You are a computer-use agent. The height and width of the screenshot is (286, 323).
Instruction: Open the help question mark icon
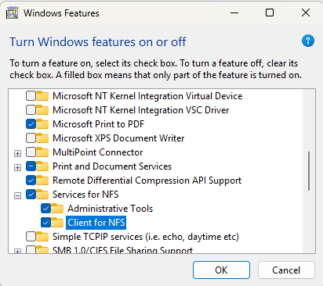click(308, 41)
